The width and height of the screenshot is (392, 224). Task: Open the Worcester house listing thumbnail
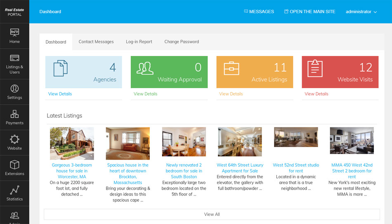pos(72,143)
